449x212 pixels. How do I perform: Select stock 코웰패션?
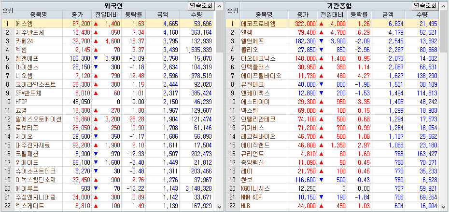pos(27,154)
